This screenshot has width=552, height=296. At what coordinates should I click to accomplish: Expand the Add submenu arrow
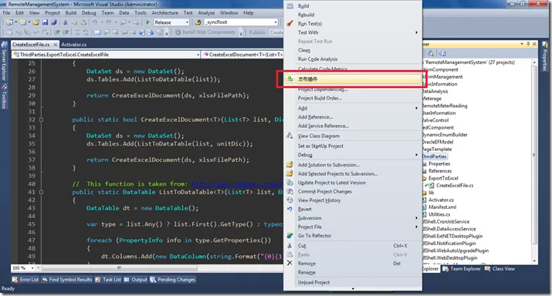[x=416, y=108]
